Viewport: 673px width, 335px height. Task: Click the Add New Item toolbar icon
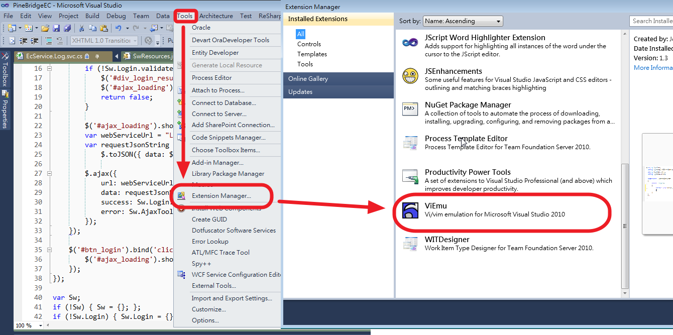(x=29, y=28)
